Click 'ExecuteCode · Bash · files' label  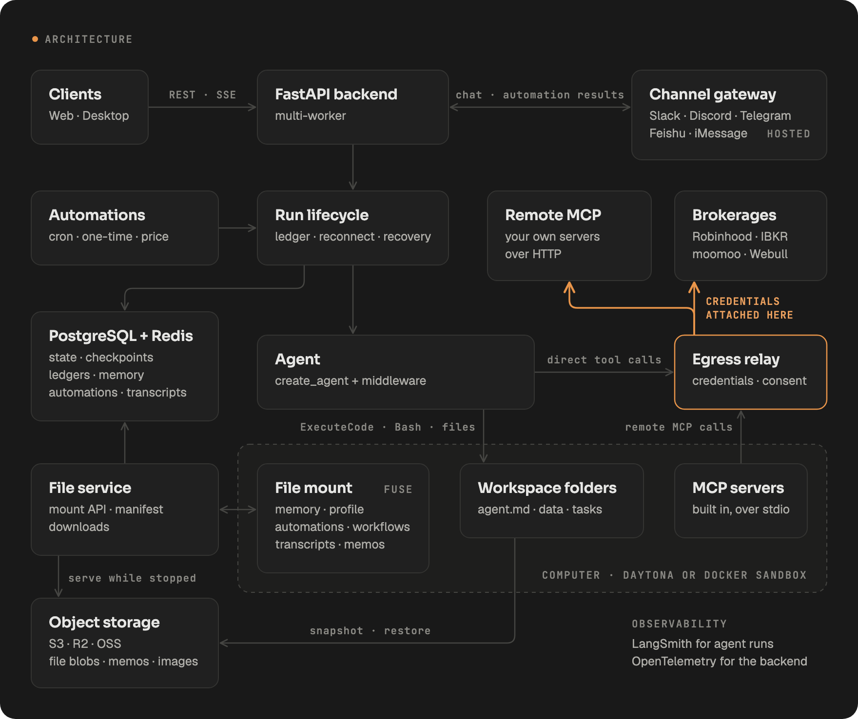[388, 427]
